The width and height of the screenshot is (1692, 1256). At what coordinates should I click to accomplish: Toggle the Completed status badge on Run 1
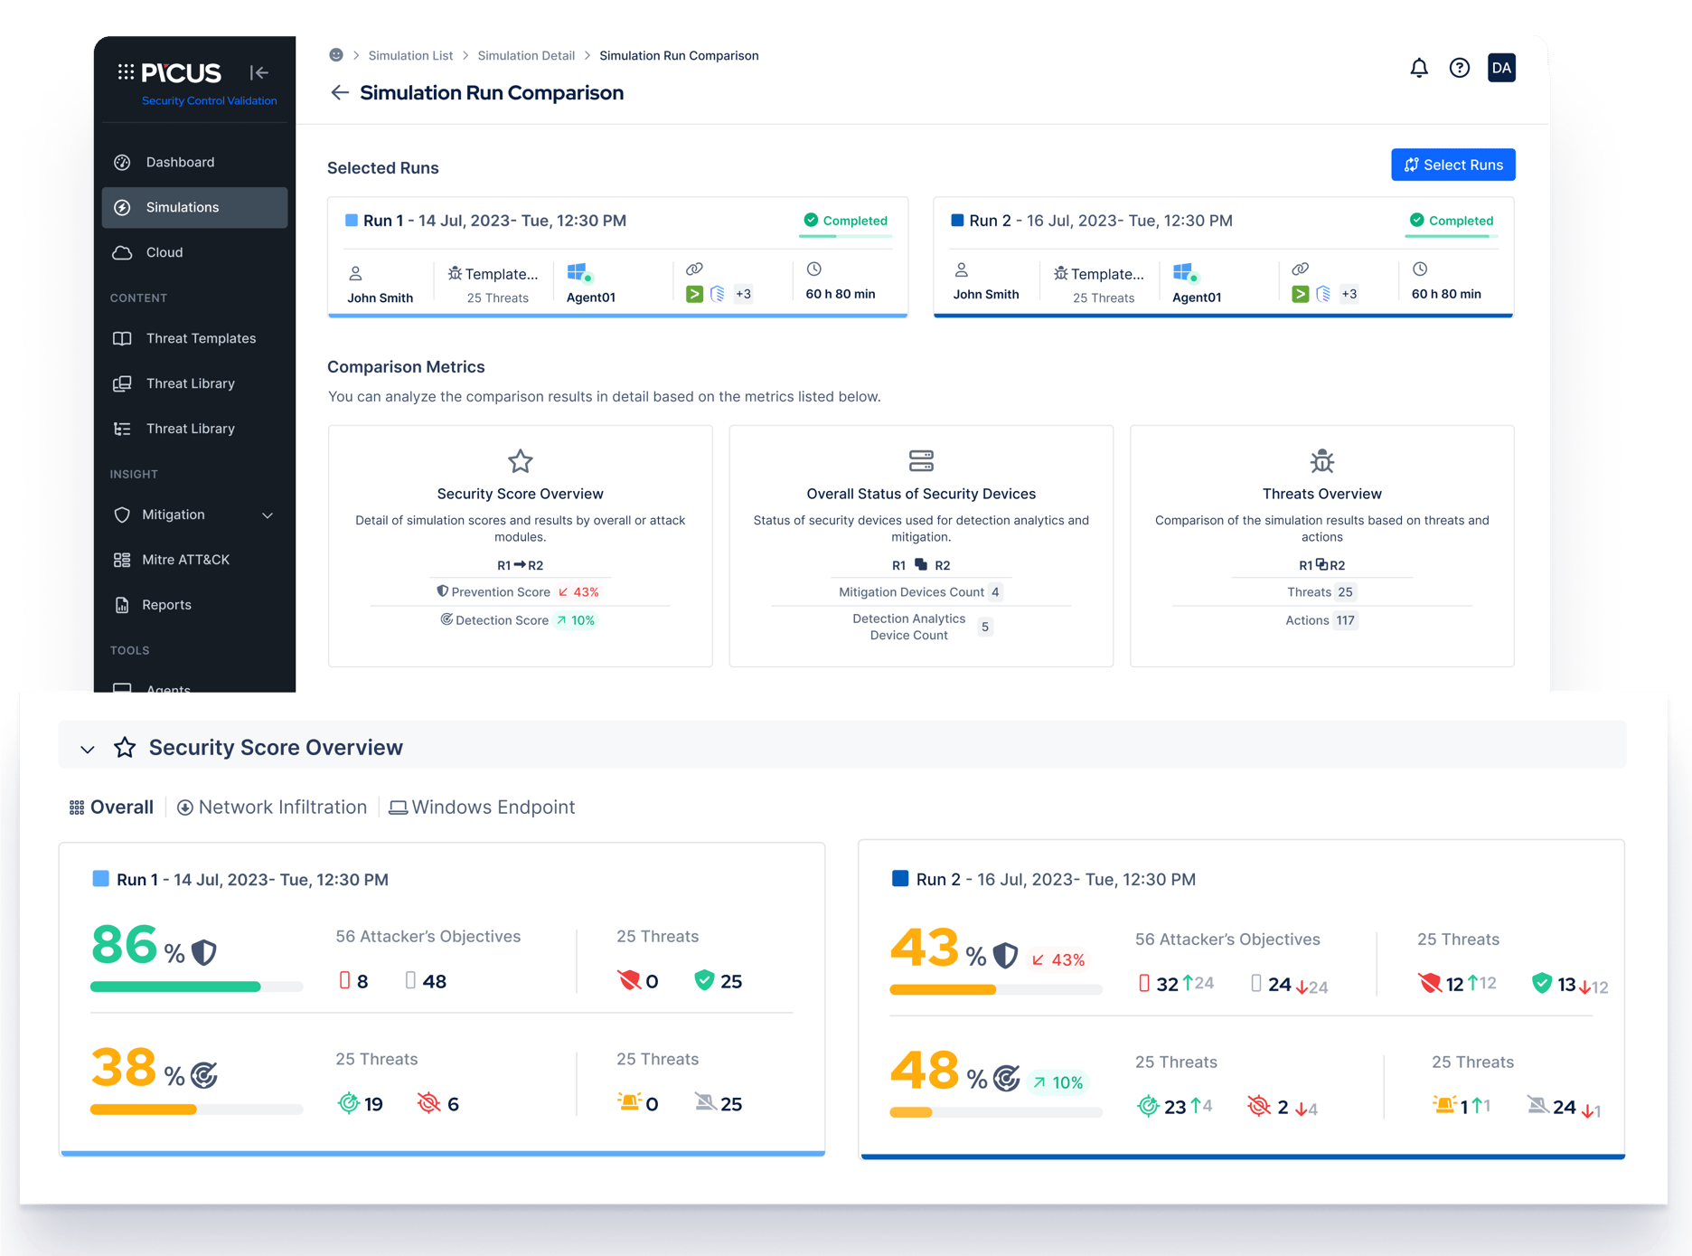(x=844, y=220)
